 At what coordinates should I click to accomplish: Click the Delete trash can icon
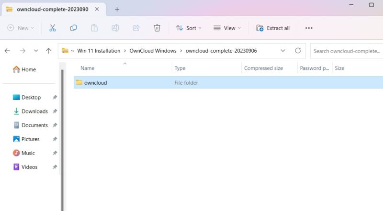click(157, 28)
